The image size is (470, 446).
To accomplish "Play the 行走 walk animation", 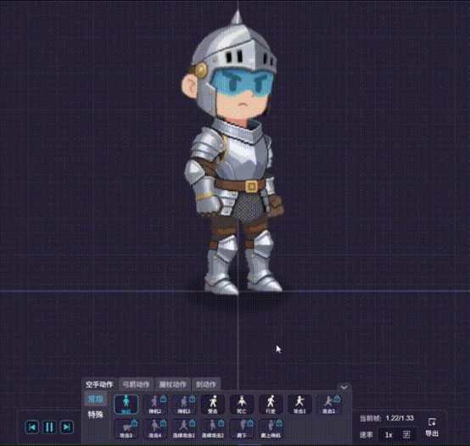I will pos(271,404).
